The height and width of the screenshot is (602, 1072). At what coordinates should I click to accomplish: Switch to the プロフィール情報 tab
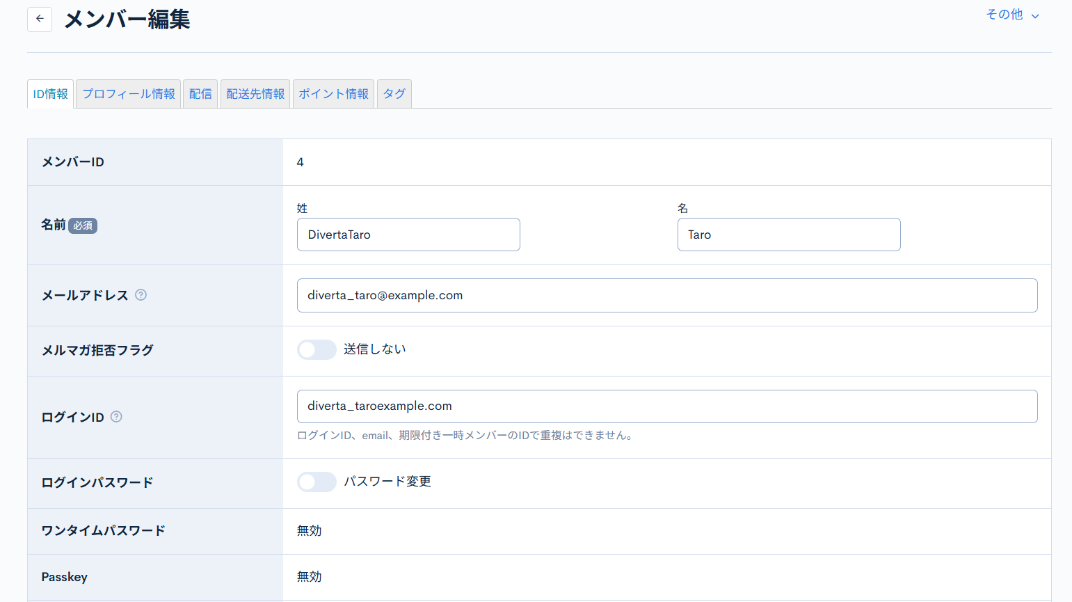tap(127, 93)
